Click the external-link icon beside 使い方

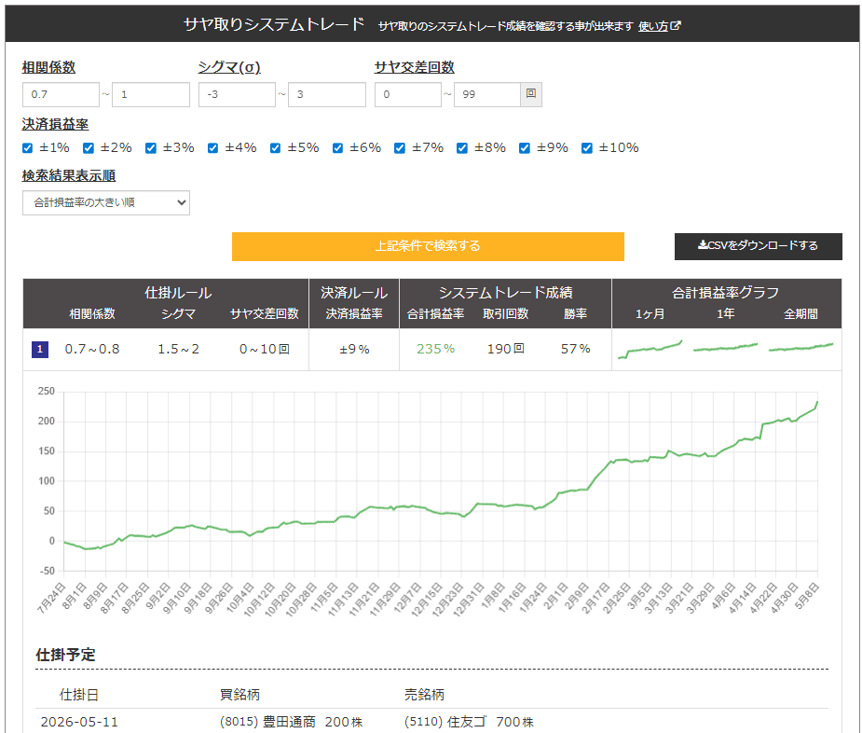[677, 25]
